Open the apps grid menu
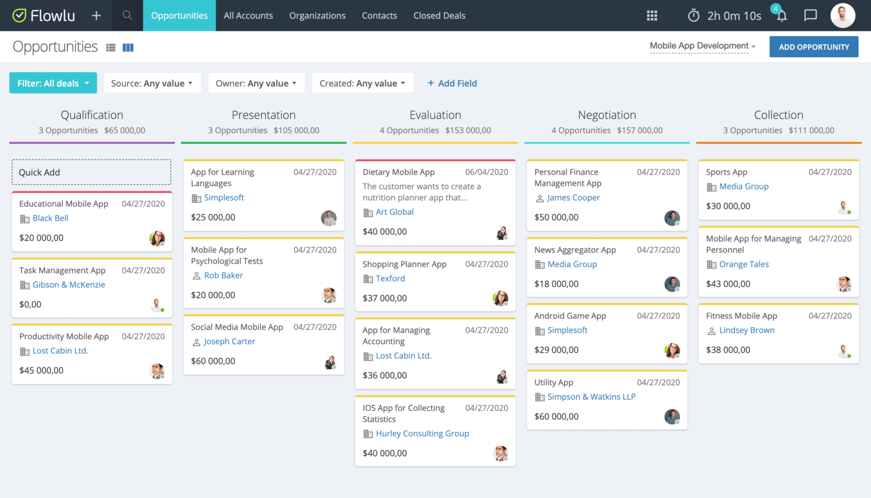This screenshot has height=498, width=871. click(x=652, y=15)
